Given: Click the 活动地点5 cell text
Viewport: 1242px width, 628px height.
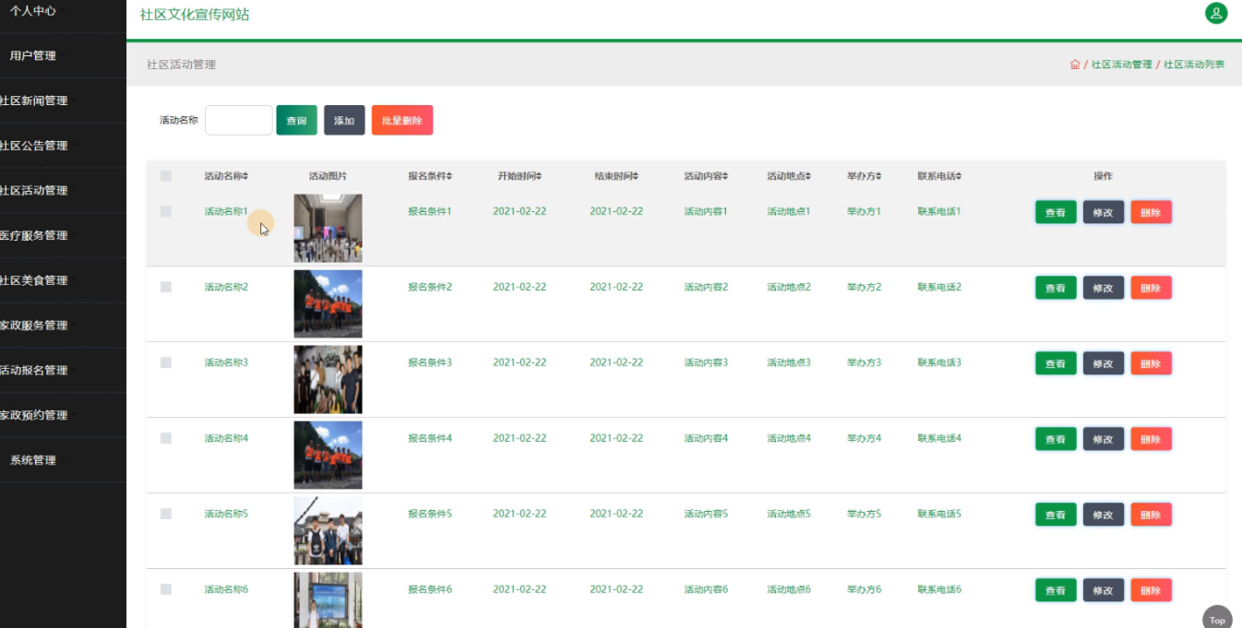Looking at the screenshot, I should click(789, 514).
